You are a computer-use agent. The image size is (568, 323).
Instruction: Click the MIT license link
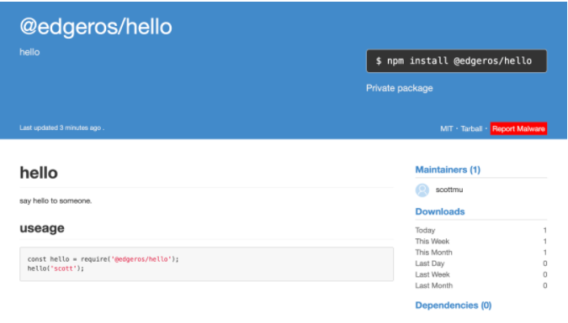(x=446, y=128)
